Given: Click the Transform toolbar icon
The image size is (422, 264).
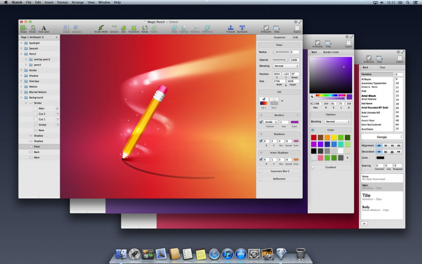Looking at the screenshot, I should coord(134,27).
